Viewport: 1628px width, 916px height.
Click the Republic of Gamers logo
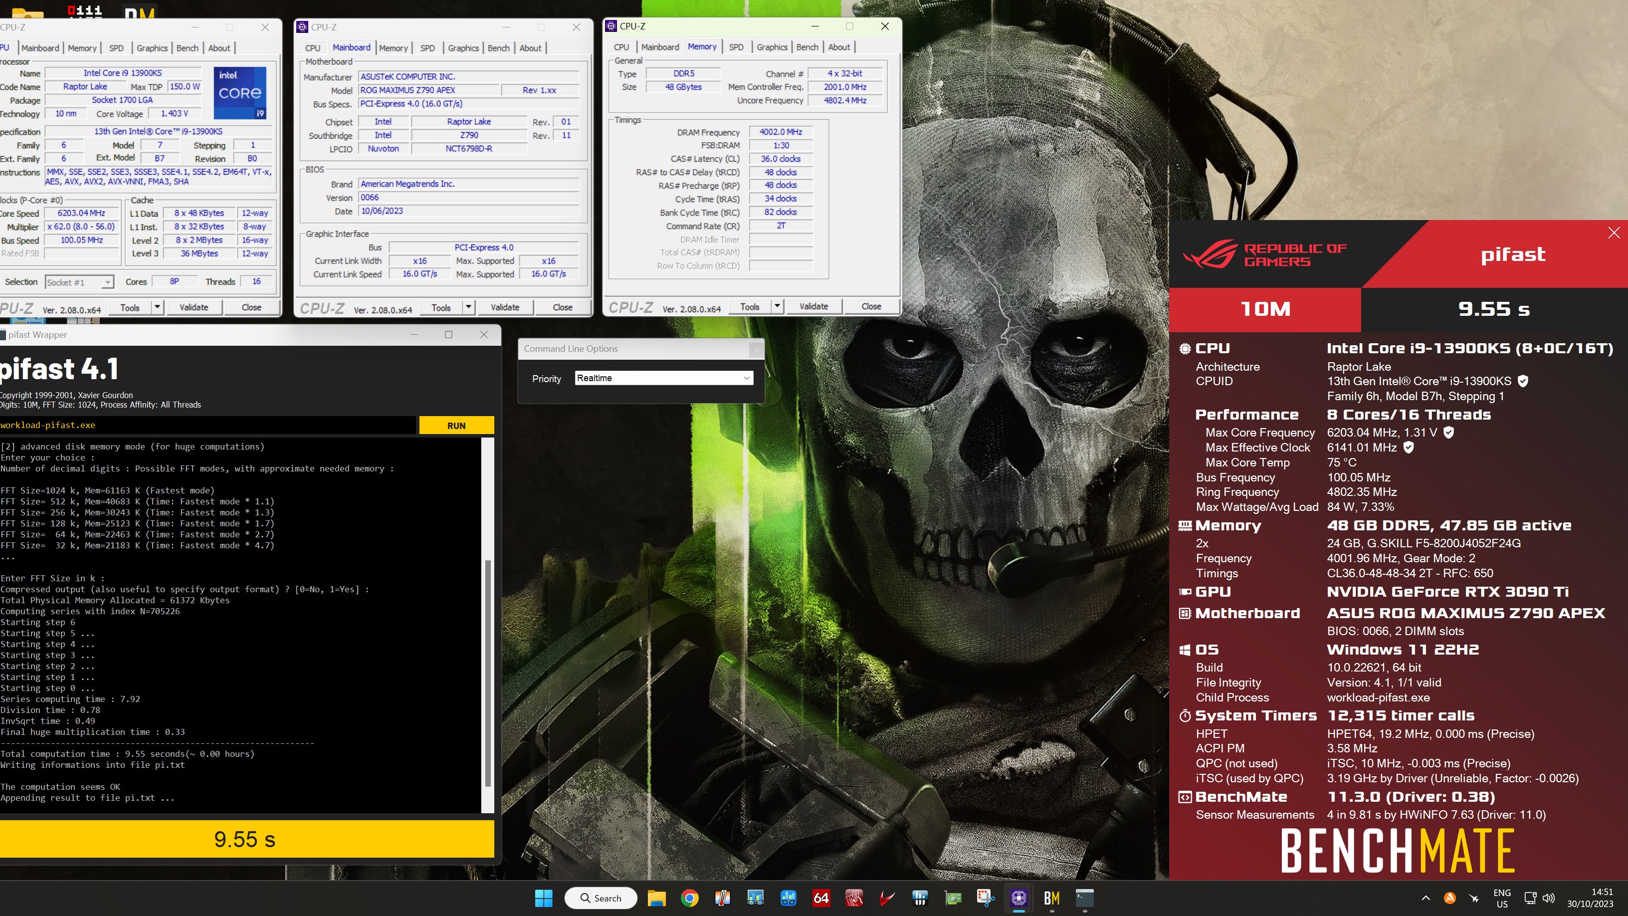1264,254
